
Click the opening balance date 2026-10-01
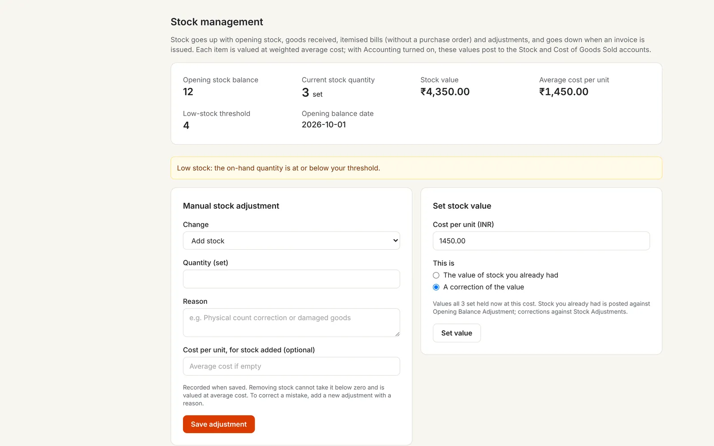click(324, 125)
